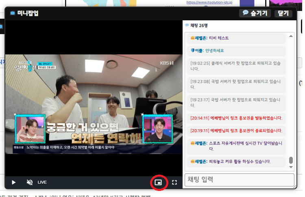
Task: Select the red [20:19:11] 홍보권 종료 message
Action: (x=237, y=131)
